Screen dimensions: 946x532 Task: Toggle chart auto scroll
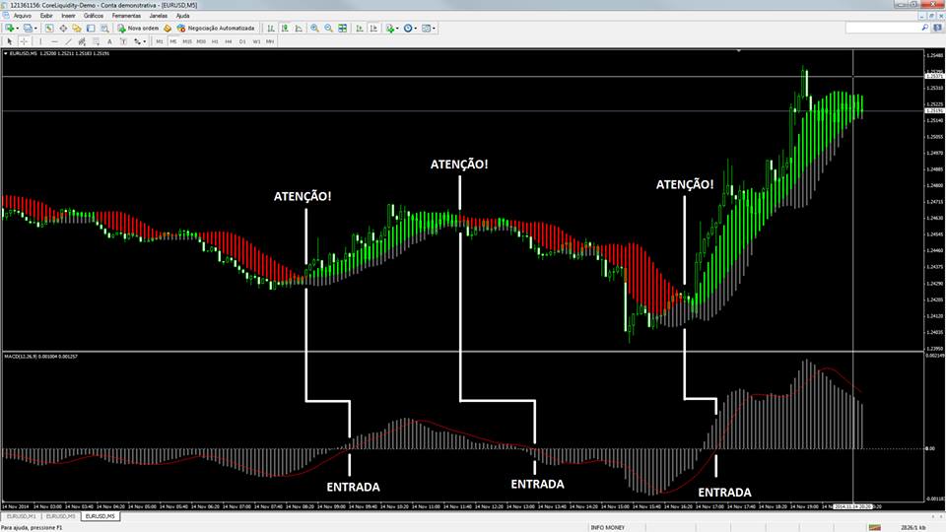[361, 28]
